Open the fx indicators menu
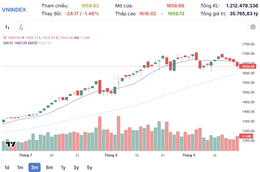Image resolution: width=260 pixels, height=172 pixels. pyautogui.click(x=21, y=27)
